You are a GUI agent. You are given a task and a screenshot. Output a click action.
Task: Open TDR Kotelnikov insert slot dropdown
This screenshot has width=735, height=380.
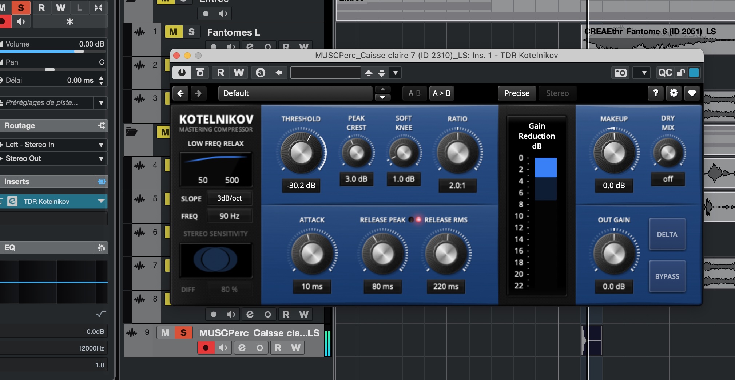pos(101,201)
